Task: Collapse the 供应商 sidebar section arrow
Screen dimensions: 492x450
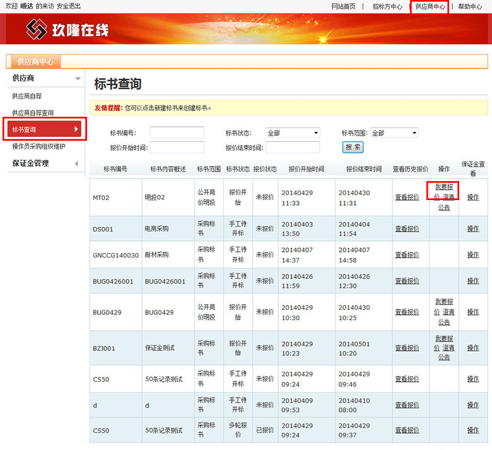Action: click(78, 78)
